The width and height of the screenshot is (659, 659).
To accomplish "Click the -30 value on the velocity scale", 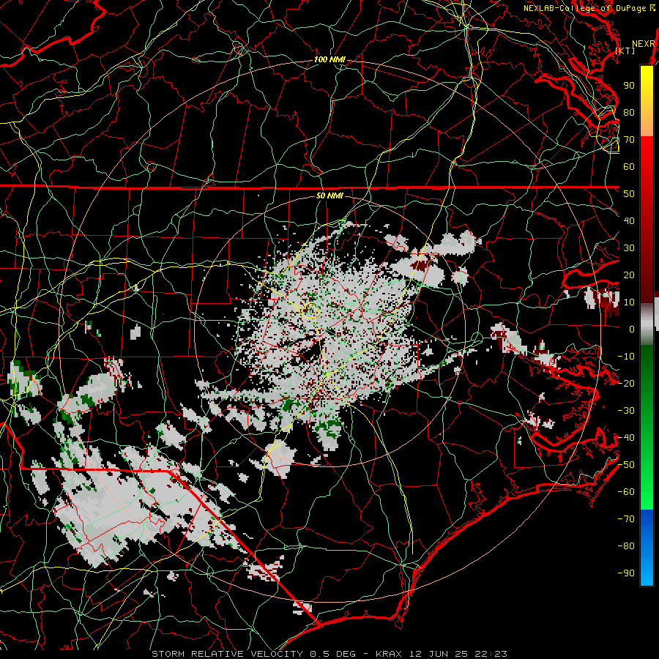I will [626, 411].
